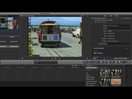Screen dimensions: 132x99
Task: Select BCC 3D Objects category
Action: point(90,77)
